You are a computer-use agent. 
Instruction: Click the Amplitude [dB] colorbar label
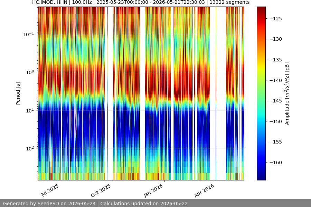tap(287, 93)
